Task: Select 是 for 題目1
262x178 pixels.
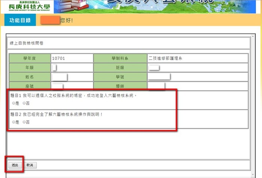Action: tap(13, 103)
